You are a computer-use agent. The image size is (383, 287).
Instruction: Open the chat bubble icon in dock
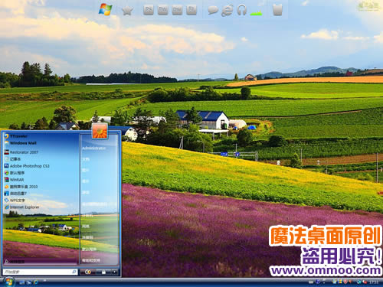tap(213, 11)
